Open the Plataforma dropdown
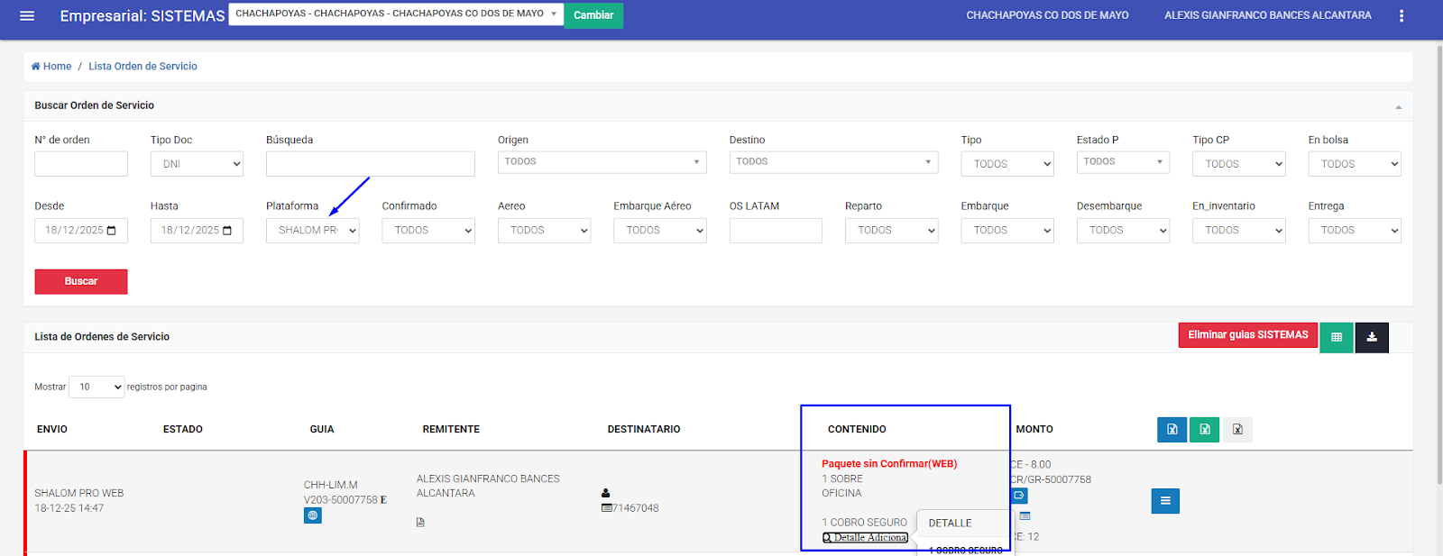This screenshot has width=1443, height=556. click(x=312, y=231)
